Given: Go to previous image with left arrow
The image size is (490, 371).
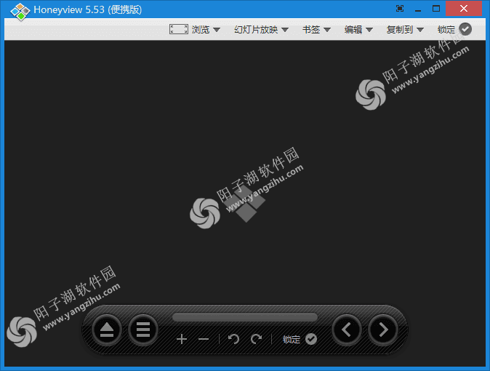Looking at the screenshot, I should coord(347,330).
